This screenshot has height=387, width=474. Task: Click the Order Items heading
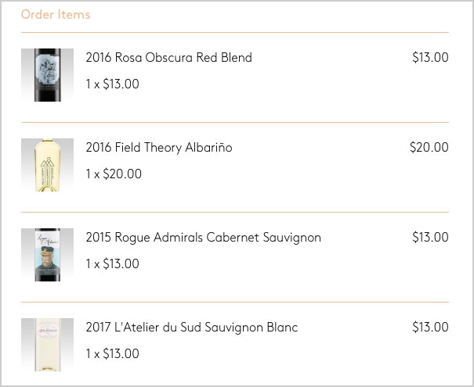[56, 14]
